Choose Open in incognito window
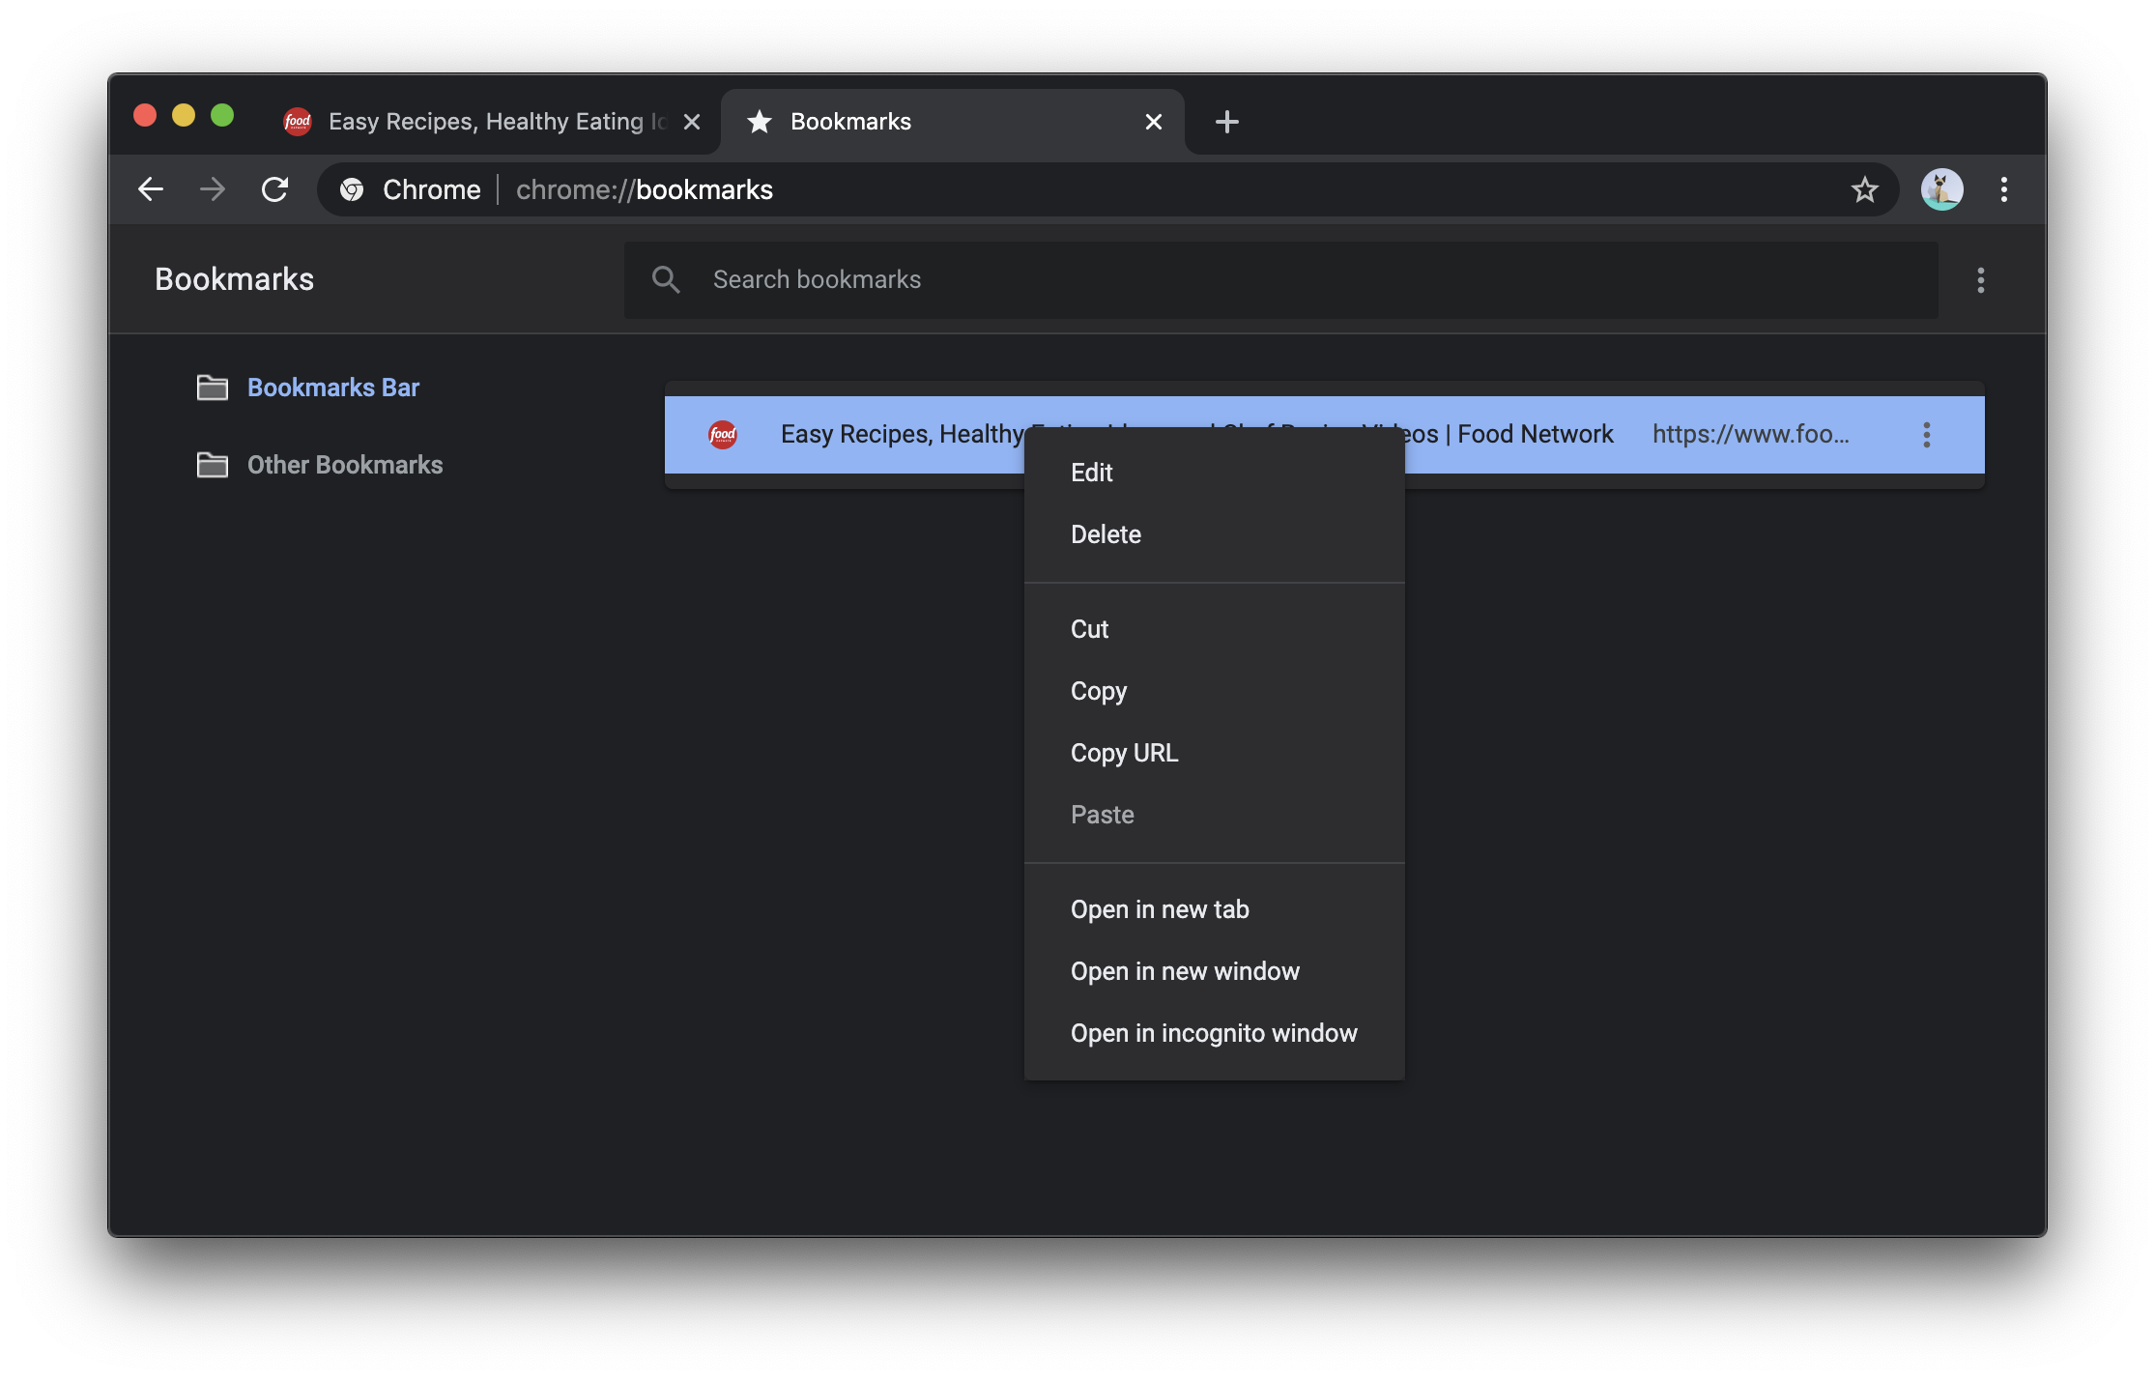Screen dimensions: 2155x1380 point(1215,1033)
